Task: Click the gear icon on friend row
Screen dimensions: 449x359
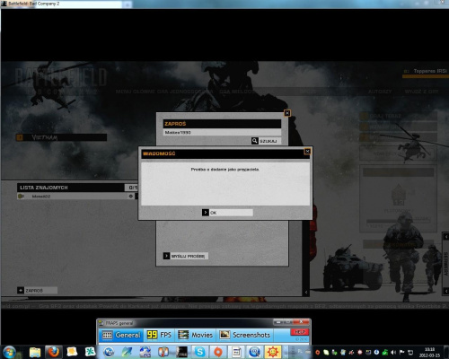Action: tap(131, 197)
